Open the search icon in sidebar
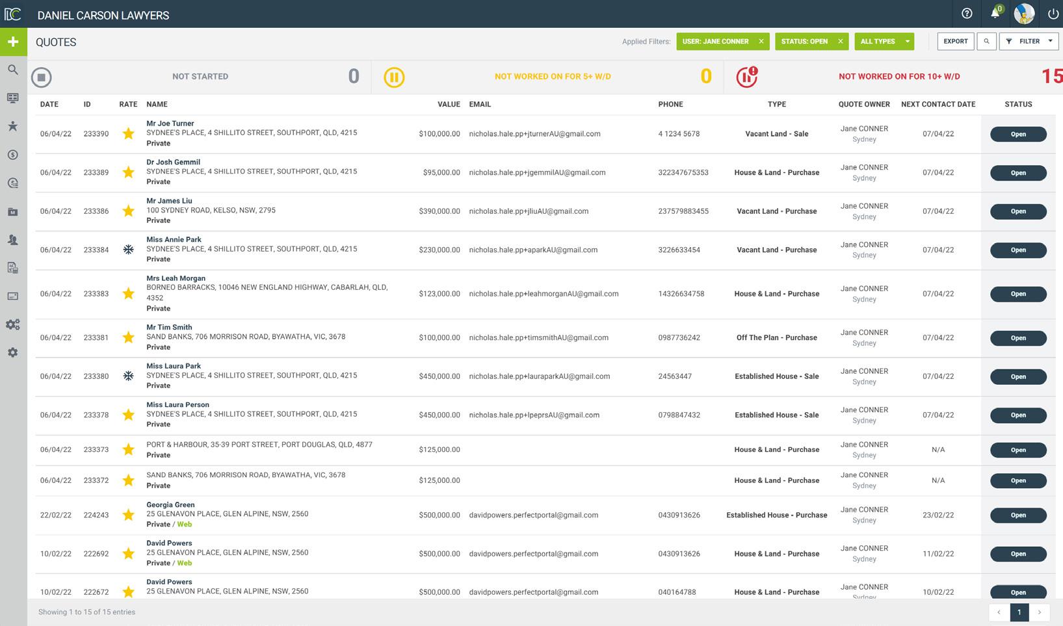1063x626 pixels. (x=13, y=70)
